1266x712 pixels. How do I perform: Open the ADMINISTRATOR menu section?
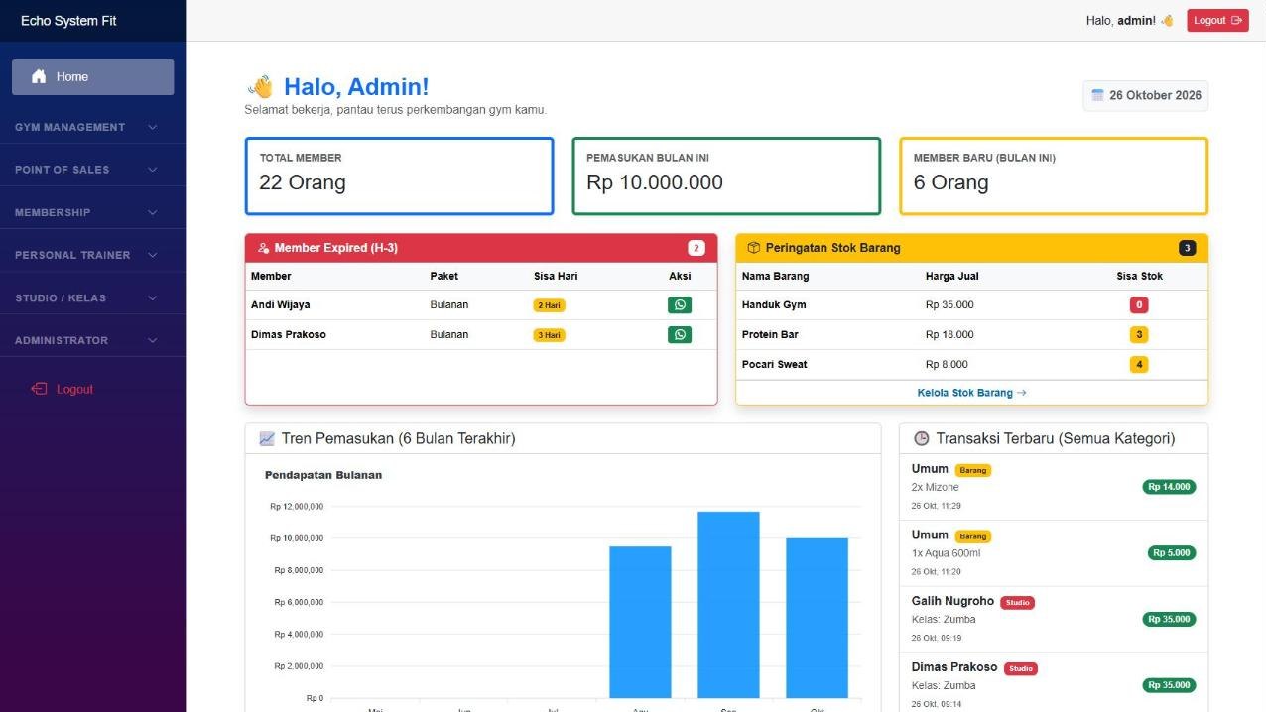[92, 340]
